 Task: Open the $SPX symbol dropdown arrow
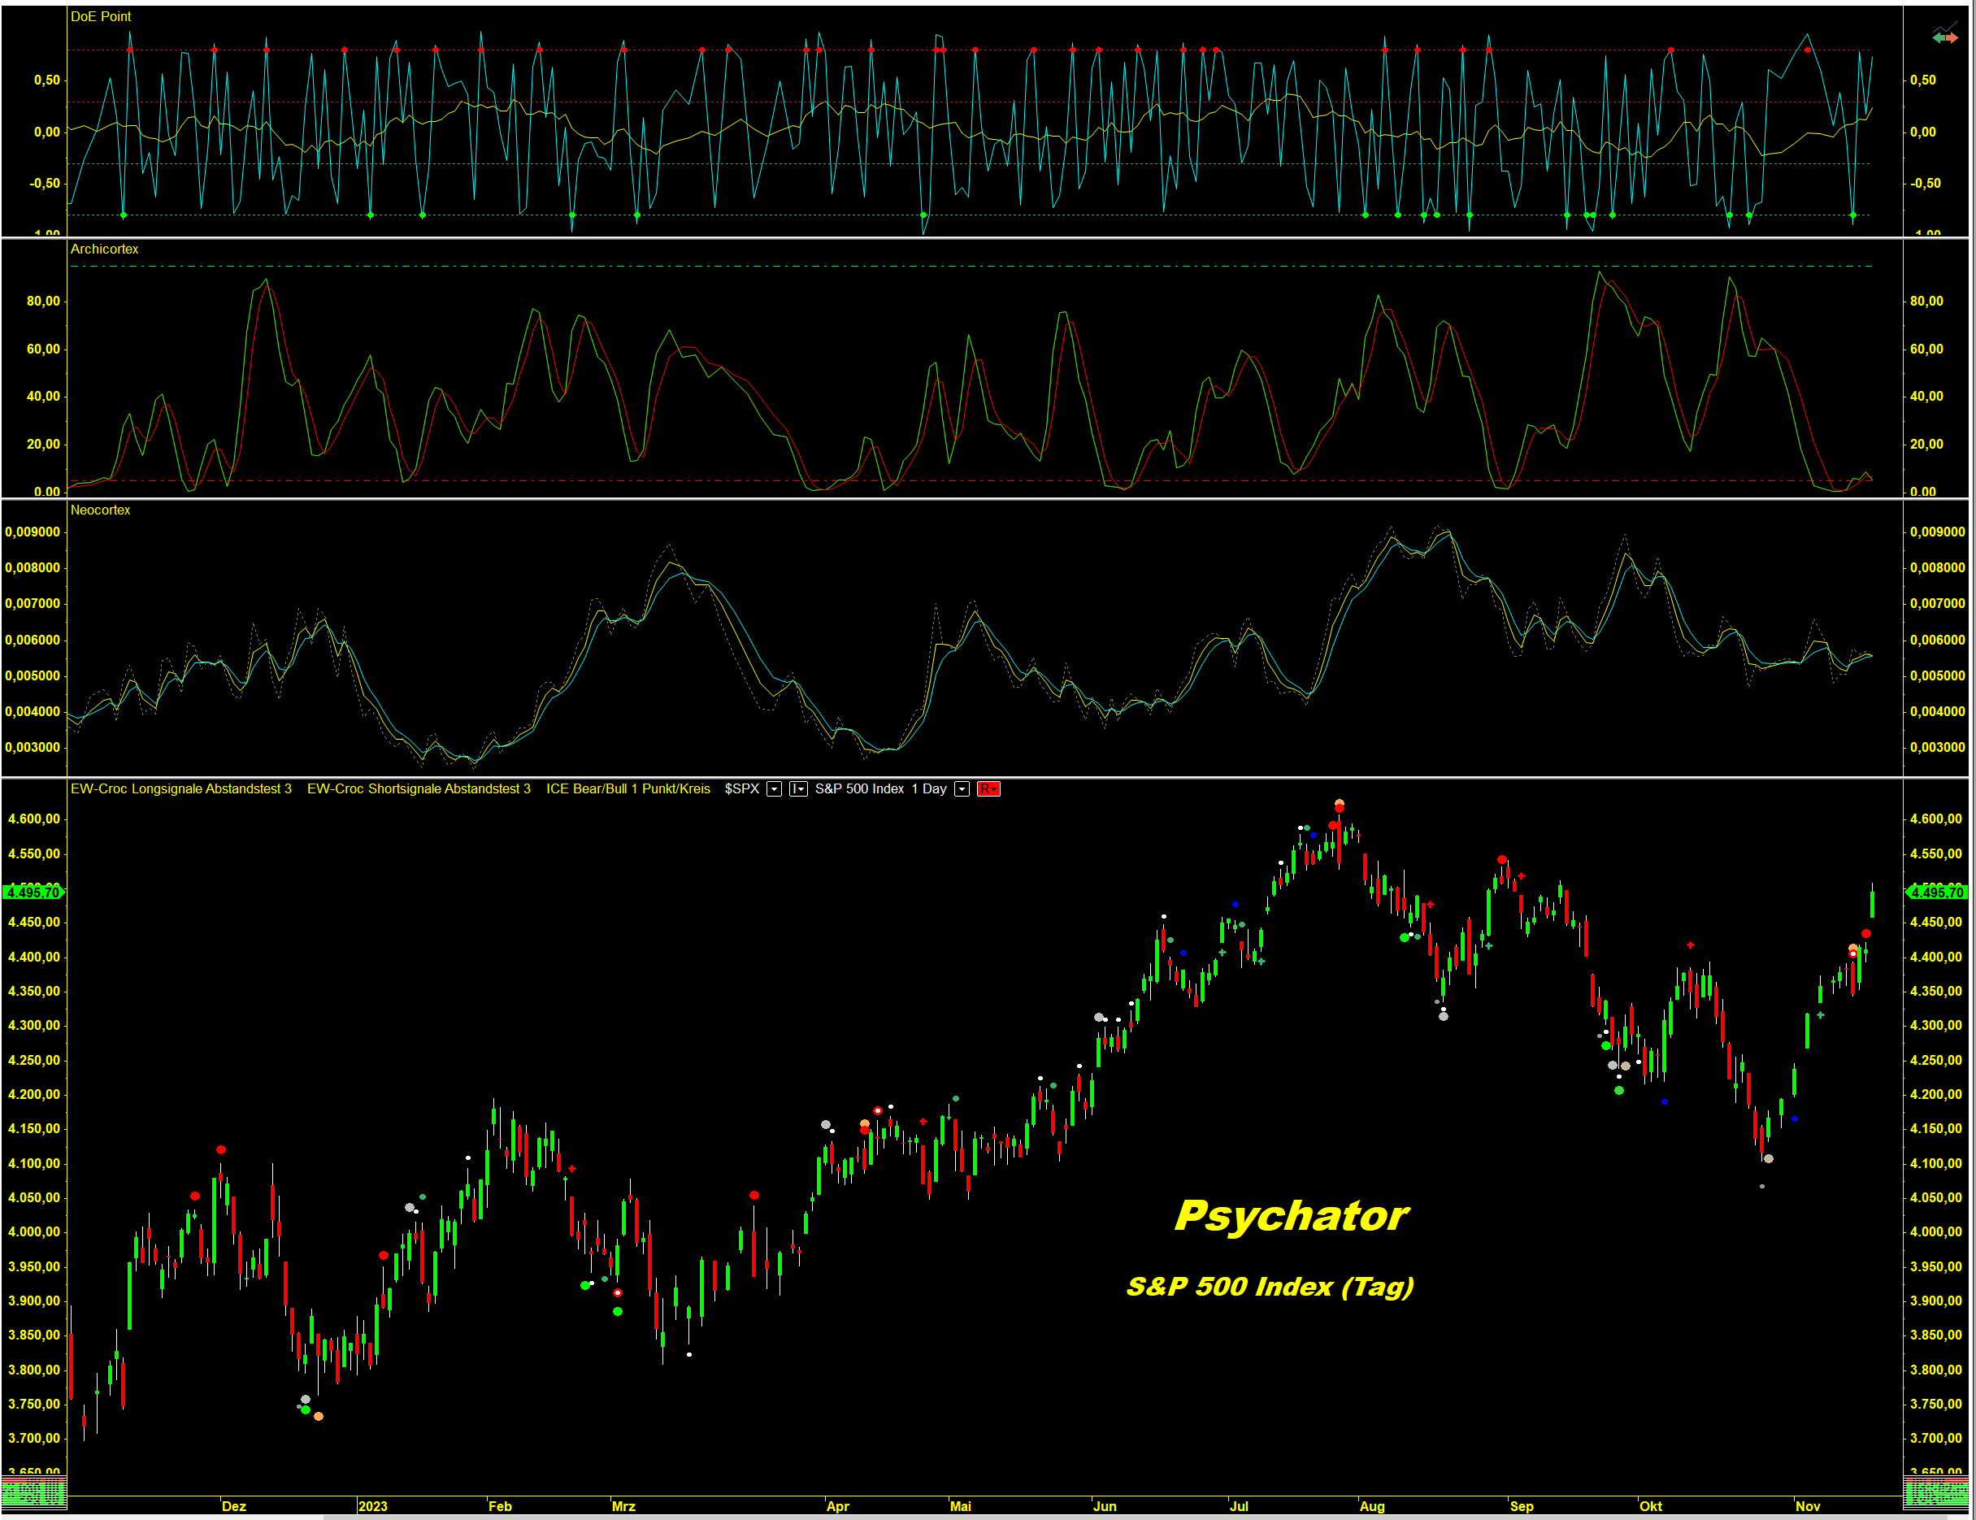(x=775, y=789)
